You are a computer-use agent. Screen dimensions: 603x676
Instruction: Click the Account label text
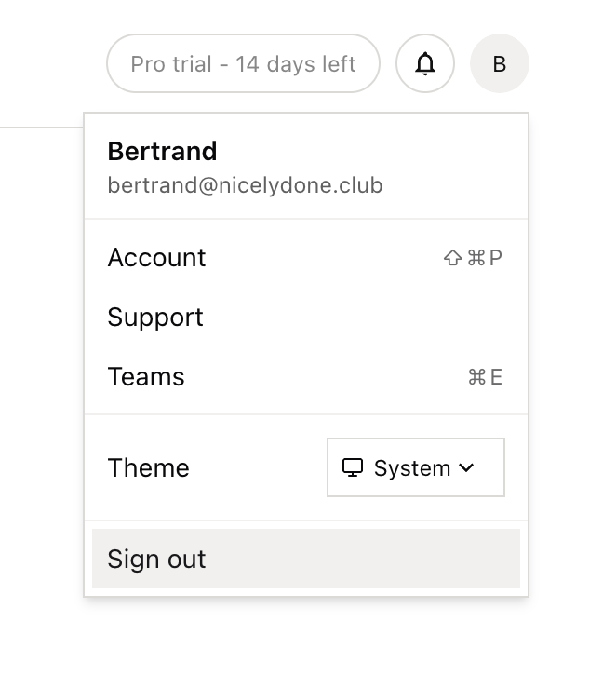click(x=156, y=258)
